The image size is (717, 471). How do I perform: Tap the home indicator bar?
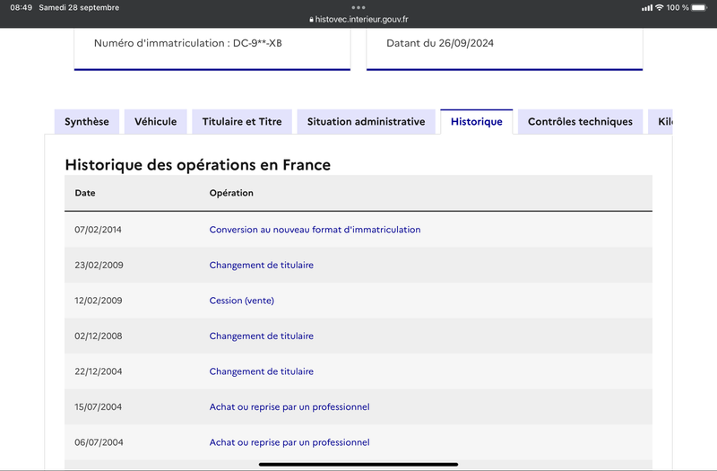[x=358, y=464]
